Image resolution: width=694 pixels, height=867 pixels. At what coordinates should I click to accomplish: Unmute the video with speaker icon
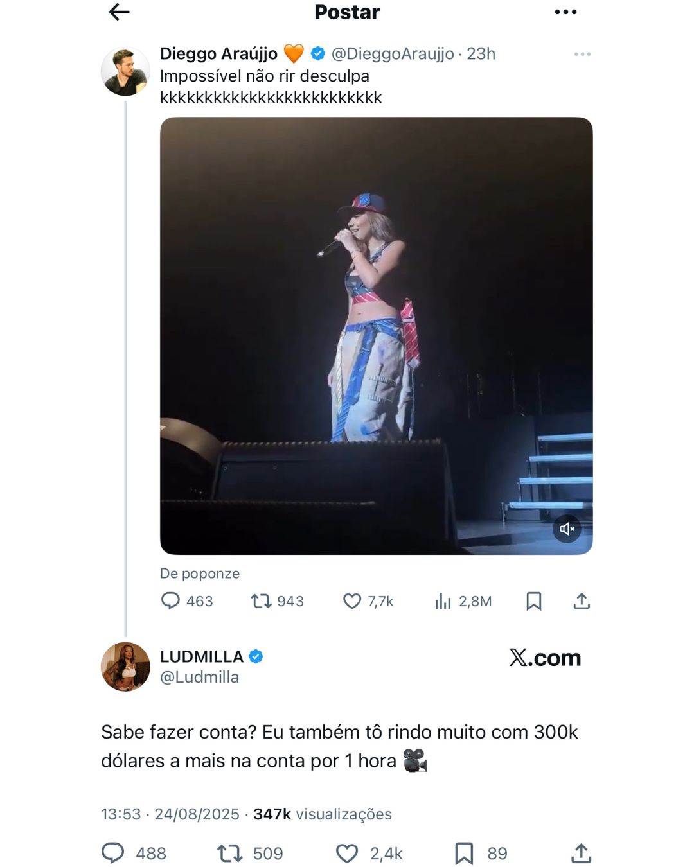click(567, 529)
